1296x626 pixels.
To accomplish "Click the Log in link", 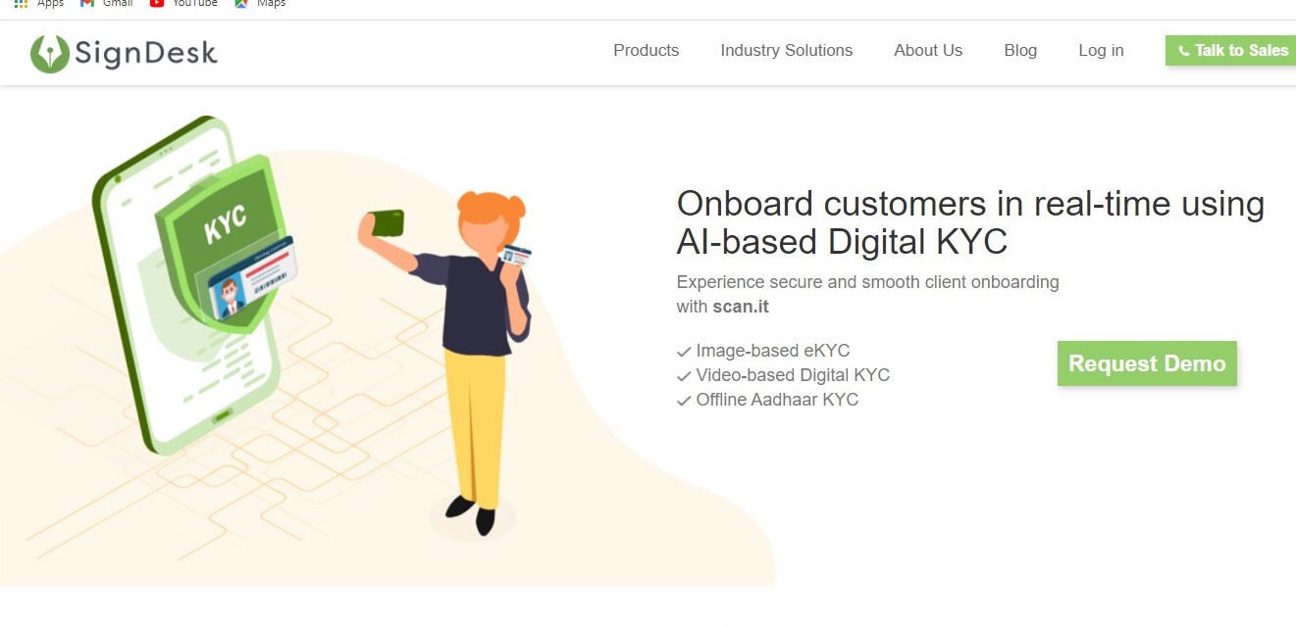I will click(x=1101, y=51).
